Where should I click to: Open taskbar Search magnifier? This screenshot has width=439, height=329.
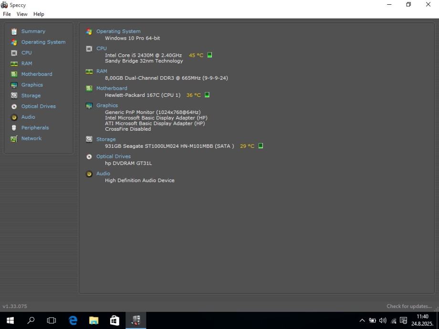[x=31, y=320]
